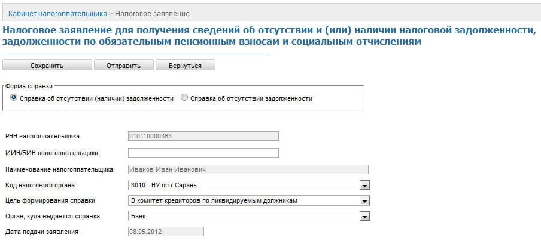Click the 'Дата подачи заявления' label text
Viewport: 541px width, 250px height.
(x=42, y=232)
